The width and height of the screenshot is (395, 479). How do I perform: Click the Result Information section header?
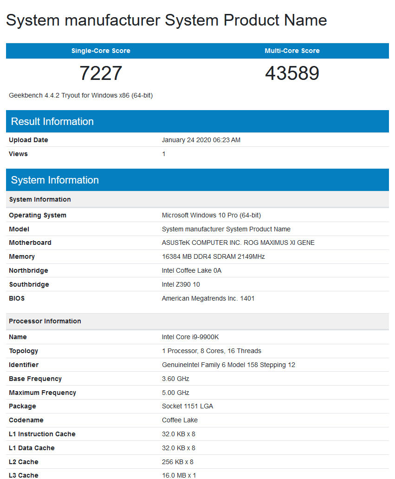point(197,121)
